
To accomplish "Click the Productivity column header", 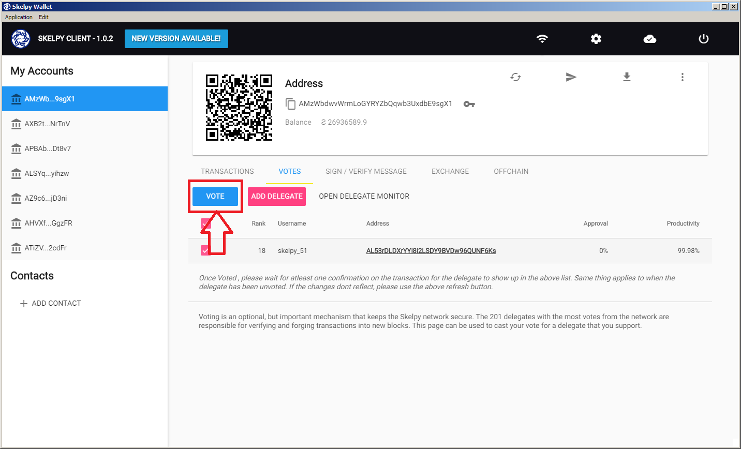I will tap(683, 223).
